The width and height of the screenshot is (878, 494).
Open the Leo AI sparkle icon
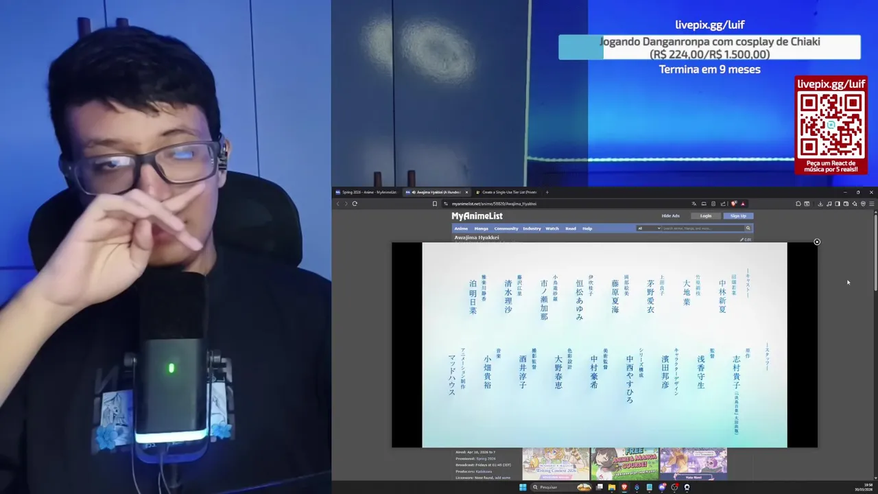(855, 204)
